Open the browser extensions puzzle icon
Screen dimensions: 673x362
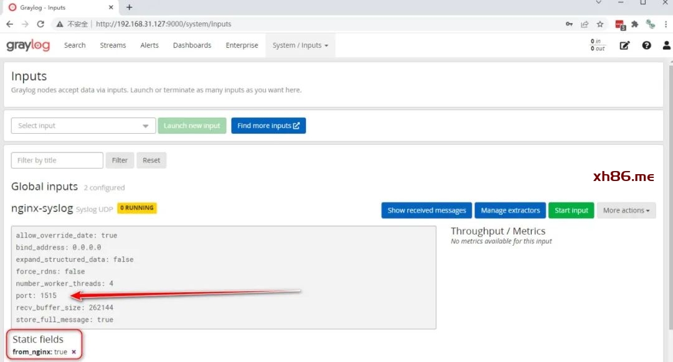(x=635, y=24)
